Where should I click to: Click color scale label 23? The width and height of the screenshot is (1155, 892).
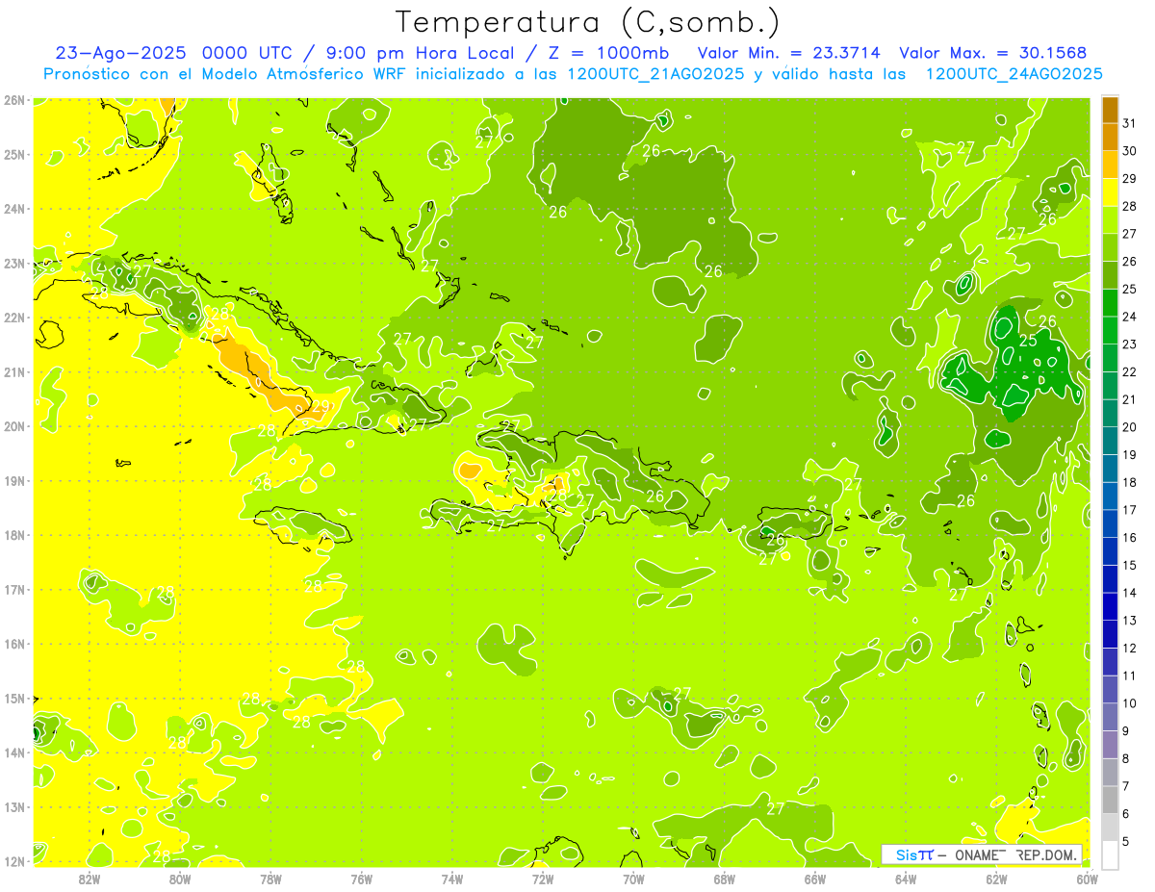(1129, 344)
